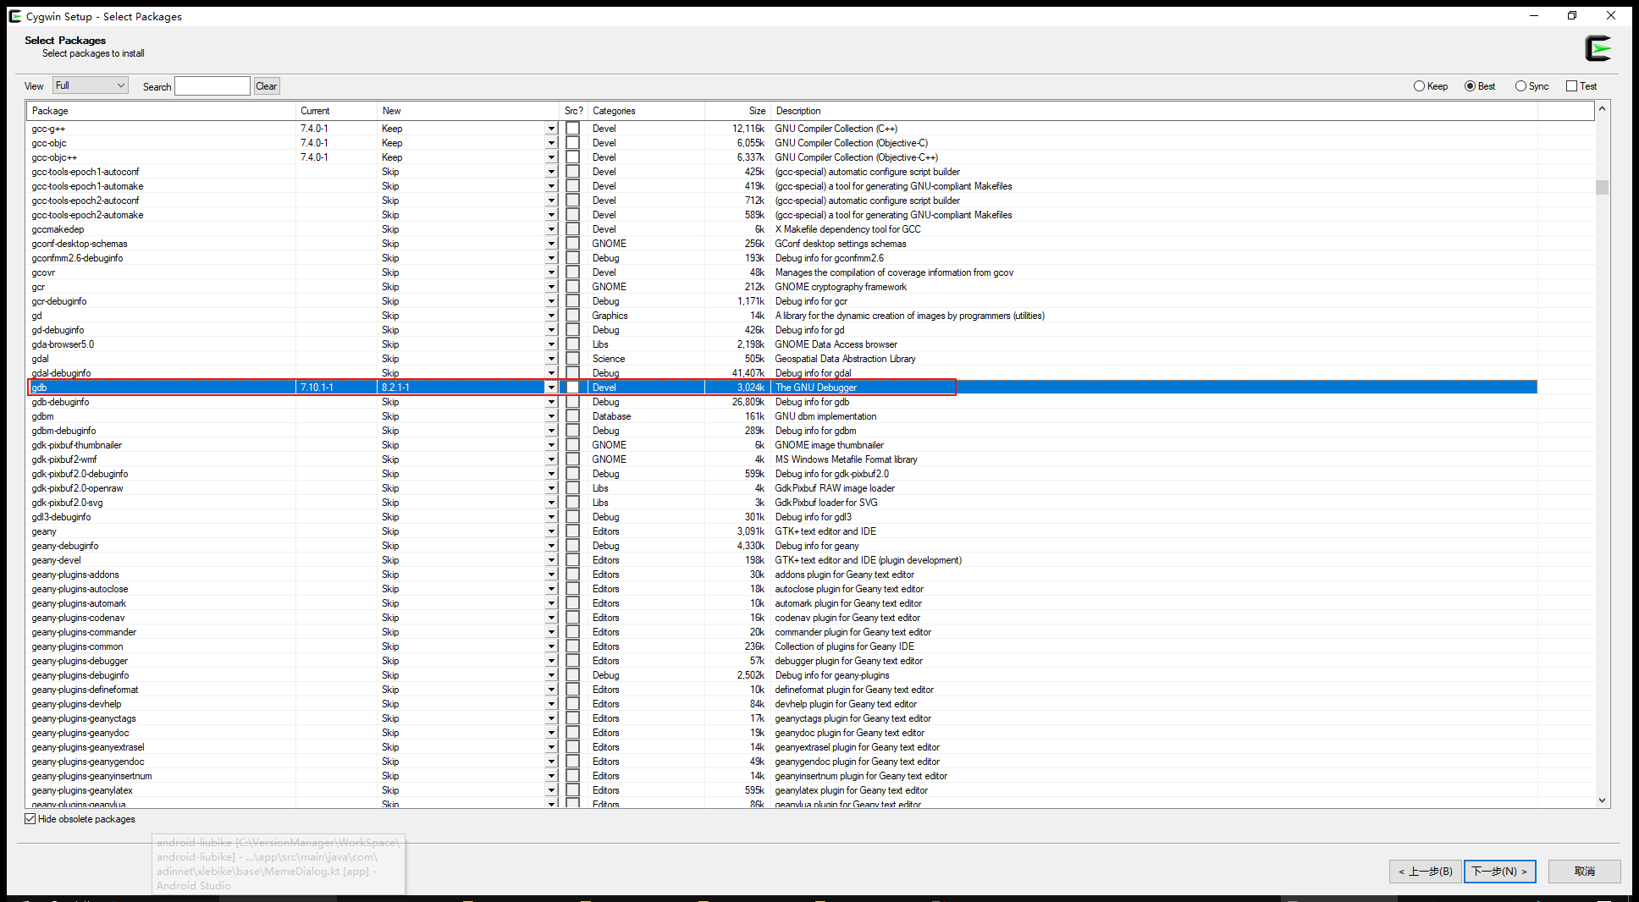
Task: Open the New version dropdown for gdb-debuginfo
Action: 551,402
